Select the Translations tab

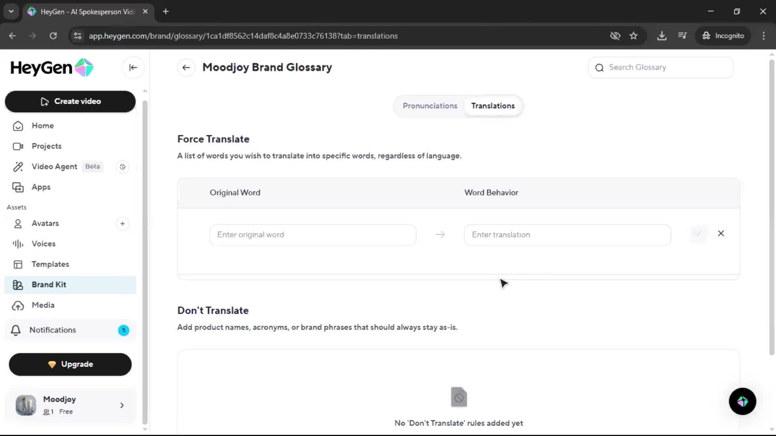point(493,106)
